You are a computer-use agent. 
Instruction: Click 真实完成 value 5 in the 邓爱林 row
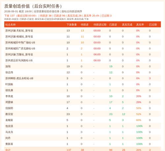click(123, 102)
